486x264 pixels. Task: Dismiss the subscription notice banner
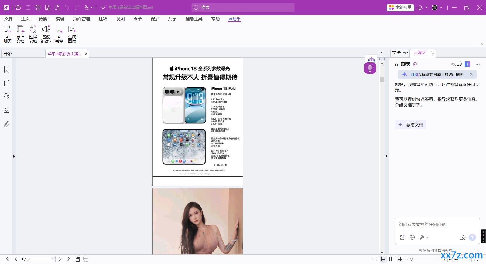coord(471,74)
